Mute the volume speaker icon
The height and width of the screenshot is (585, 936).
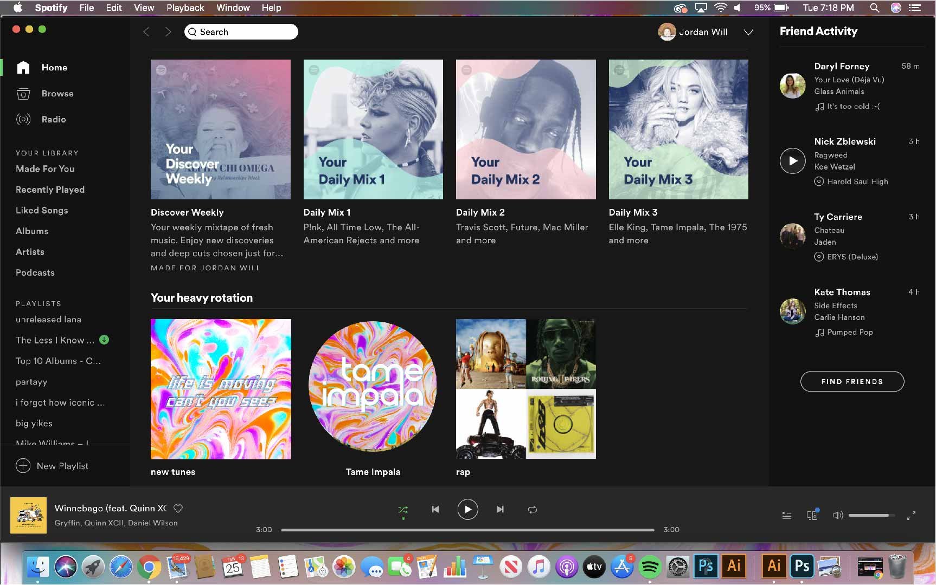[x=838, y=515]
